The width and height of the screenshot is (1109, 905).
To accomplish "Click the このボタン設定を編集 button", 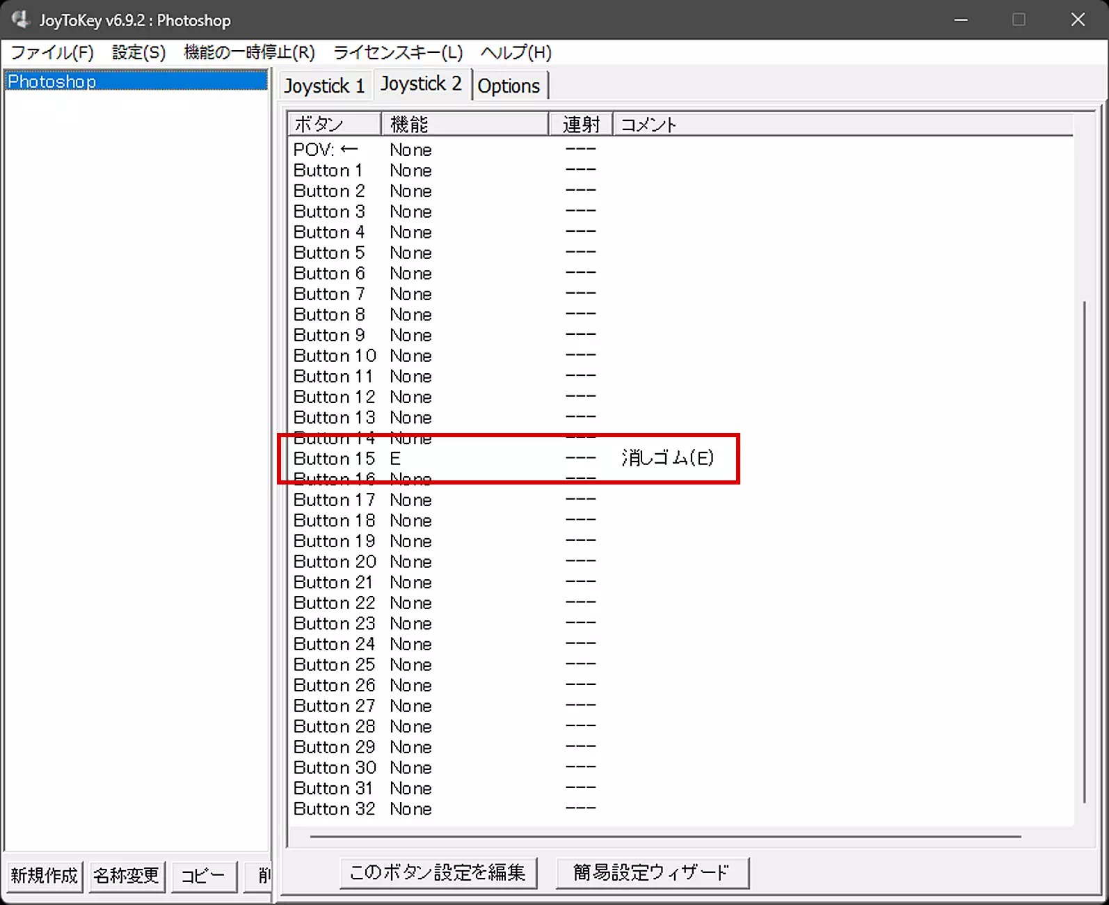I will 438,872.
